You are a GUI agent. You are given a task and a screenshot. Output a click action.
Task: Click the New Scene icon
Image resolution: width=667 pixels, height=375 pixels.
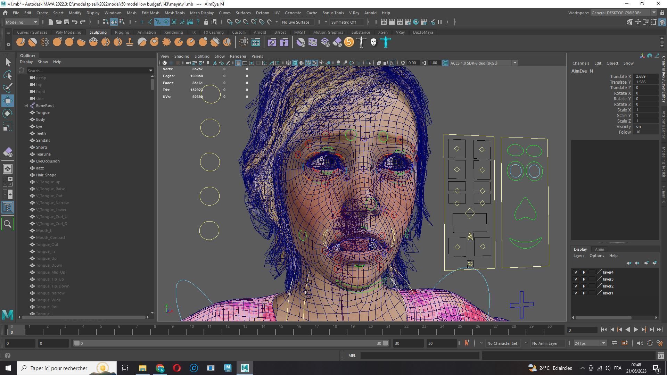(x=50, y=22)
